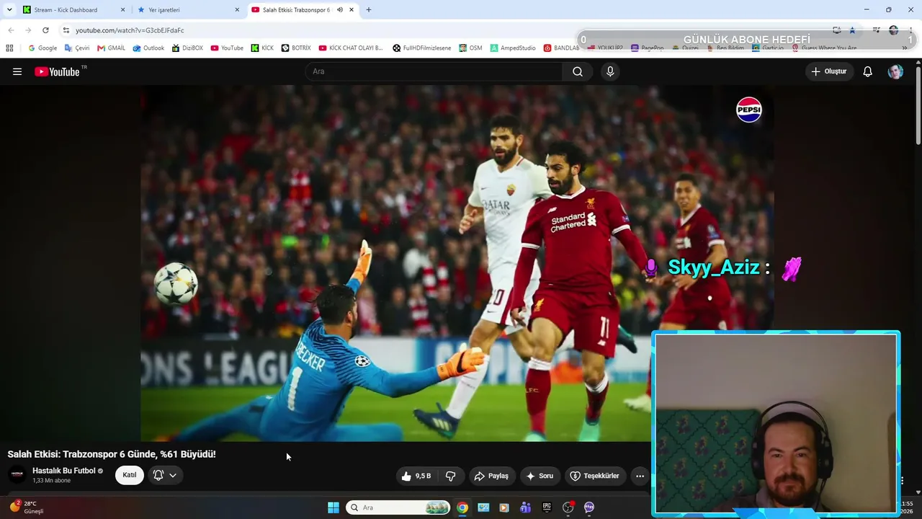Start voice search with the microphone icon
This screenshot has height=519, width=922.
[610, 71]
